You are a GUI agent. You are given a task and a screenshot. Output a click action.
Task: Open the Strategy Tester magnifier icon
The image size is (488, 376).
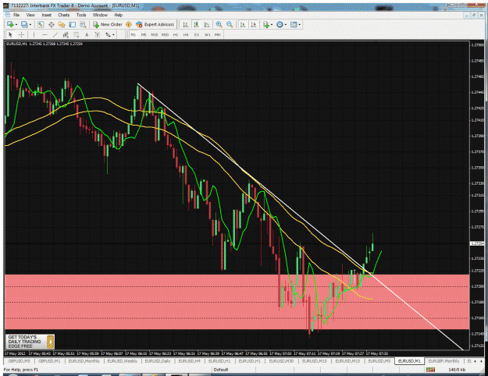click(x=83, y=24)
